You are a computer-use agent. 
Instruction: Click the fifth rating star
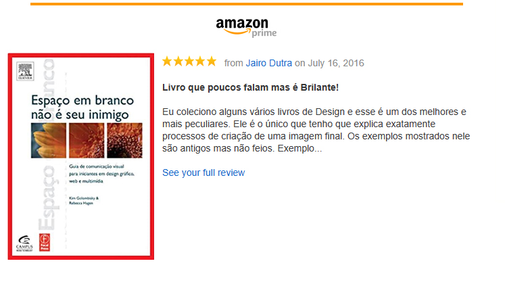tap(212, 61)
